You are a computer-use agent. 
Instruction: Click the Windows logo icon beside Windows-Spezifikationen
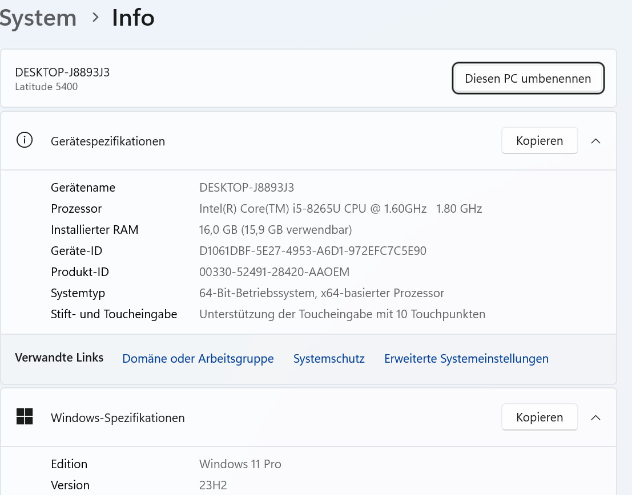click(x=25, y=417)
